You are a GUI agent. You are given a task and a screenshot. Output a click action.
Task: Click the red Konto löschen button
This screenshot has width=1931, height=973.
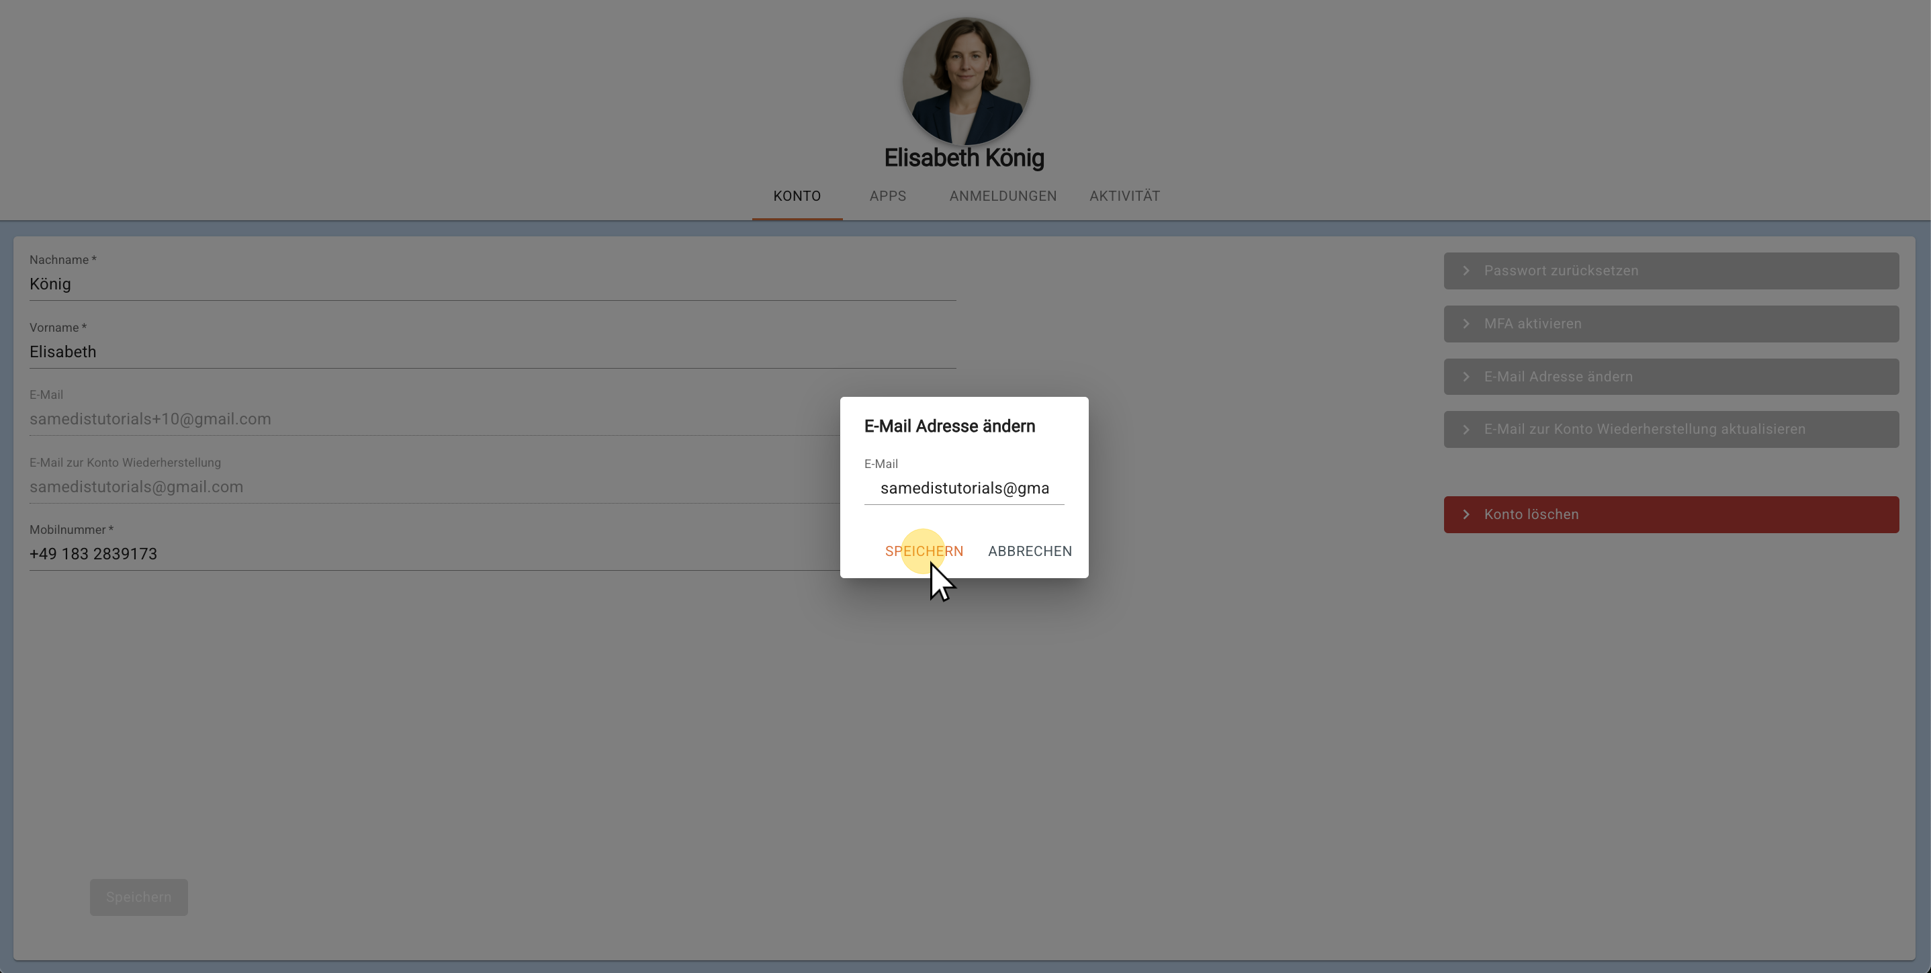tap(1670, 514)
